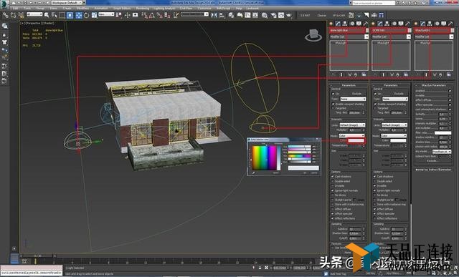The height and width of the screenshot is (277, 459).
Task: Toggle the 3D Snaps icon
Action: [145, 15]
